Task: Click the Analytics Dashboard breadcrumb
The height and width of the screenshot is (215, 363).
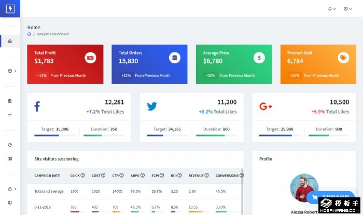Action: (x=53, y=34)
